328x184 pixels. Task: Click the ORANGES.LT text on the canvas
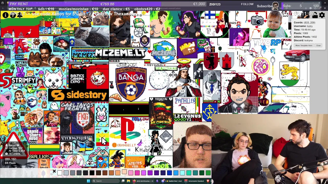(124, 145)
